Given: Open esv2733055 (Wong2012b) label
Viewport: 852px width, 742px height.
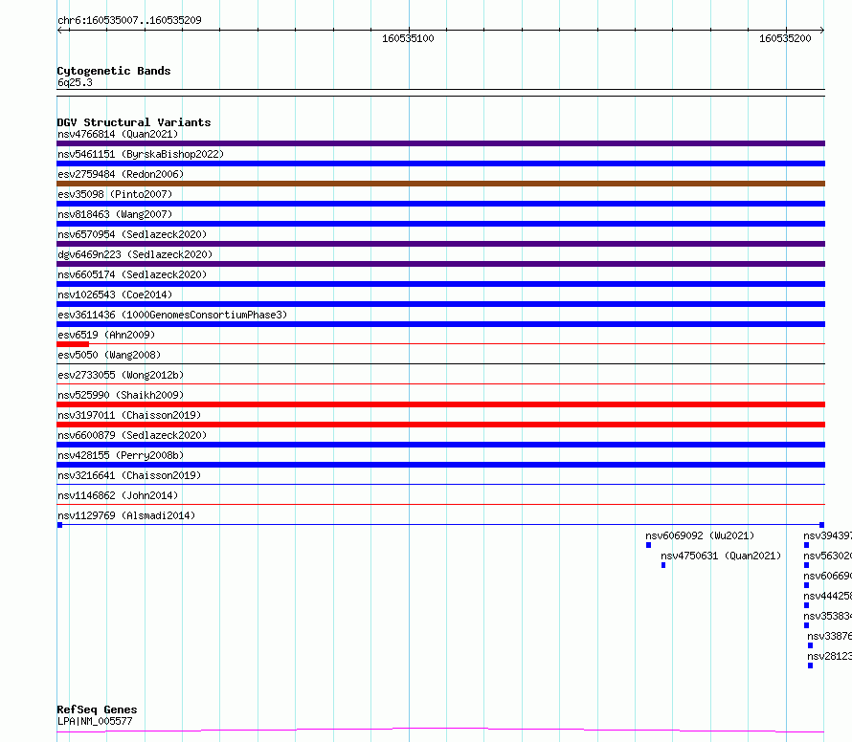Looking at the screenshot, I should pos(121,375).
